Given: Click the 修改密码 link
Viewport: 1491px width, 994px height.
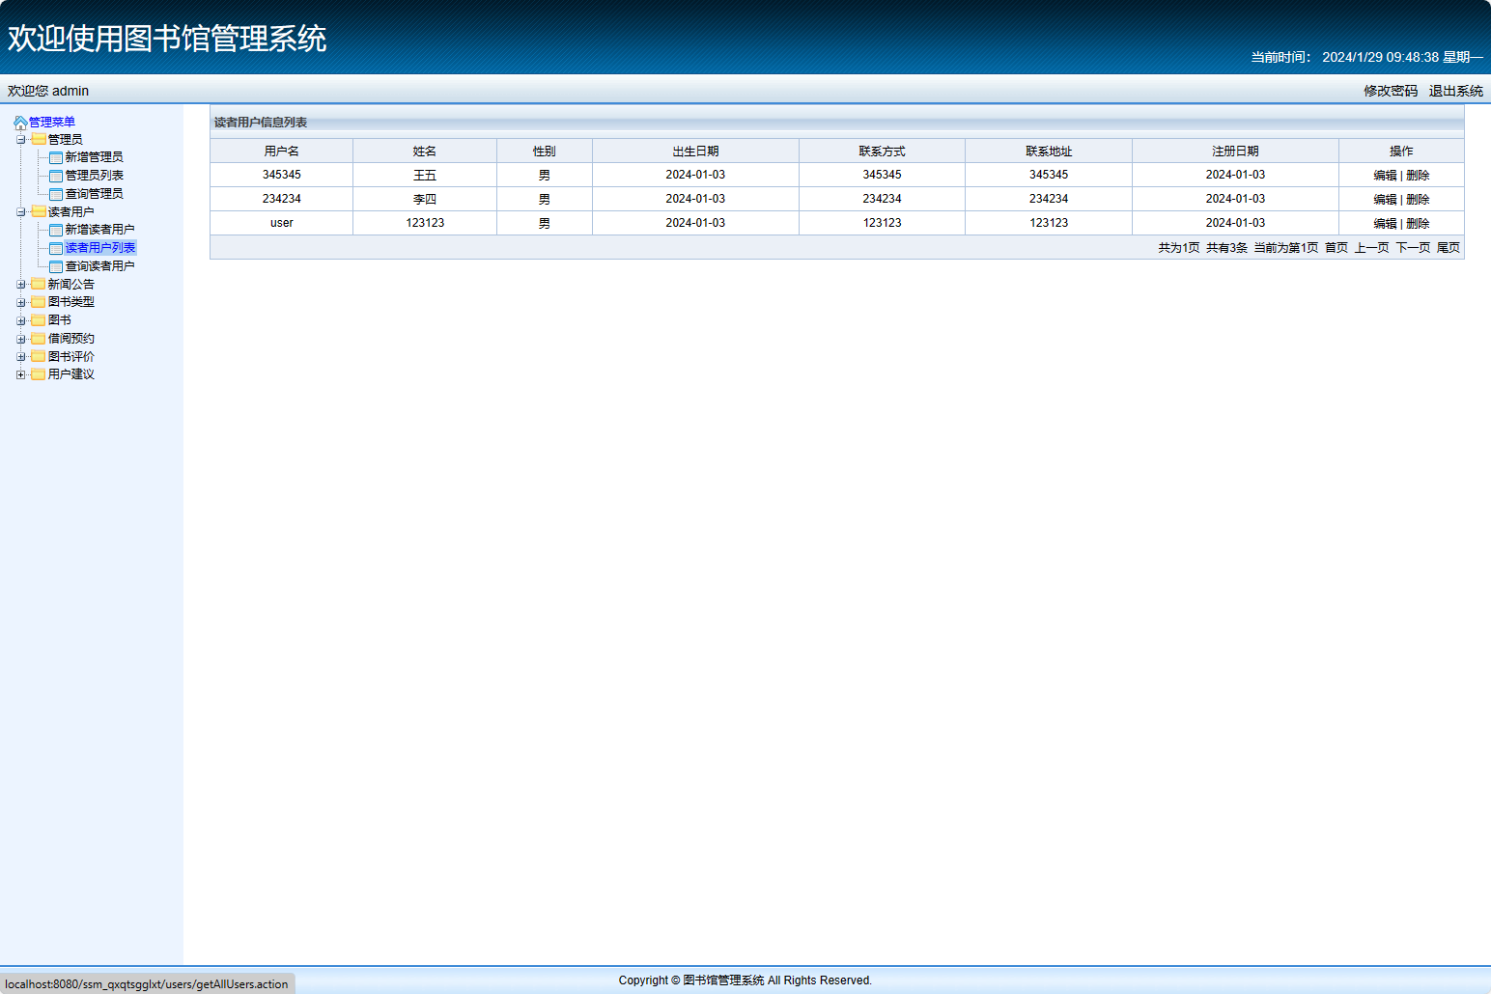Looking at the screenshot, I should coord(1391,91).
